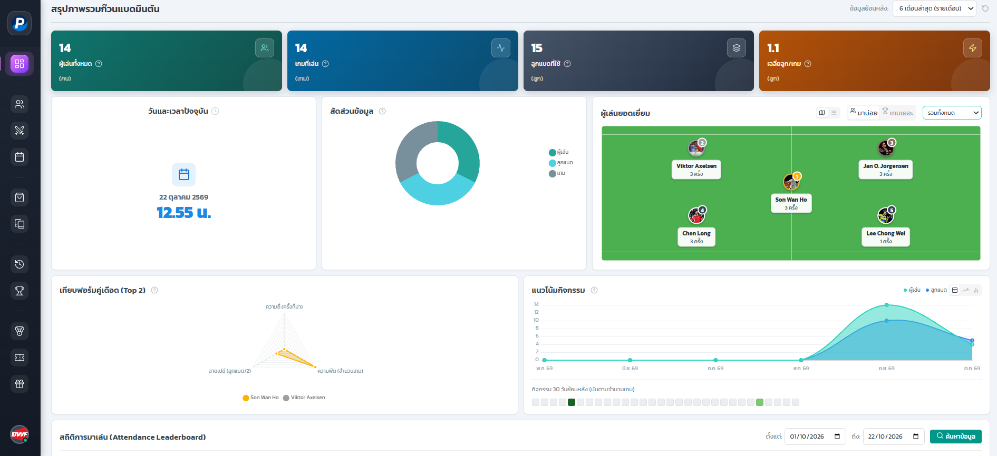The height and width of the screenshot is (456, 997).
Task: Switch activity trend to line chart view
Action: [x=965, y=290]
